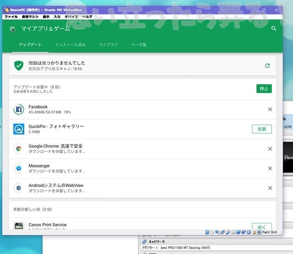Open the 表示 menu
The width and height of the screenshot is (293, 254).
[x=46, y=17]
